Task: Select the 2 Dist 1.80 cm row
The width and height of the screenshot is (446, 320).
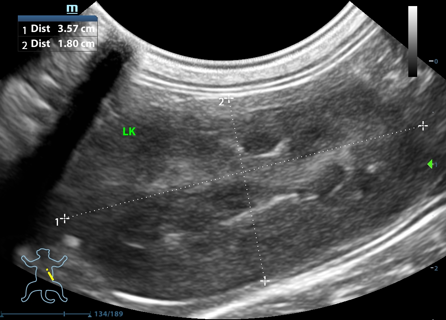Action: click(x=58, y=44)
